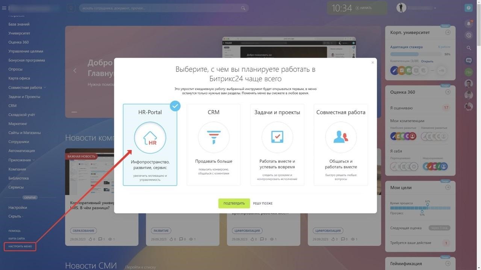The width and height of the screenshot is (481, 270).
Task: Start the workday with НАЧАТЬ
Action: click(363, 8)
